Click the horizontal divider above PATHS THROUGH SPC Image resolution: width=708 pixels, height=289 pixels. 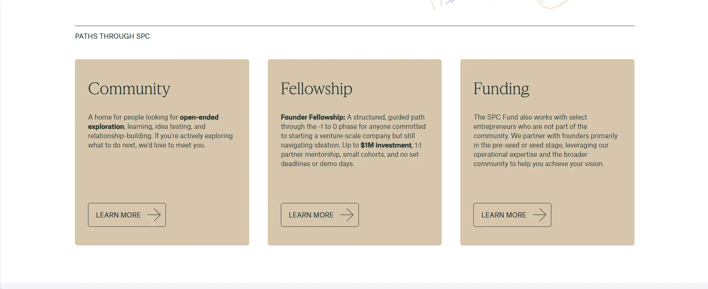[354, 26]
